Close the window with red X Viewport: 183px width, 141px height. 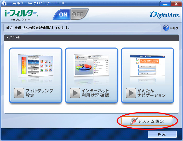coord(174,4)
